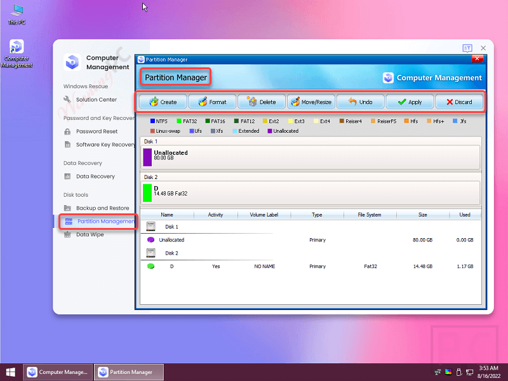
Task: Open Backup and Restore tool
Action: 102,208
